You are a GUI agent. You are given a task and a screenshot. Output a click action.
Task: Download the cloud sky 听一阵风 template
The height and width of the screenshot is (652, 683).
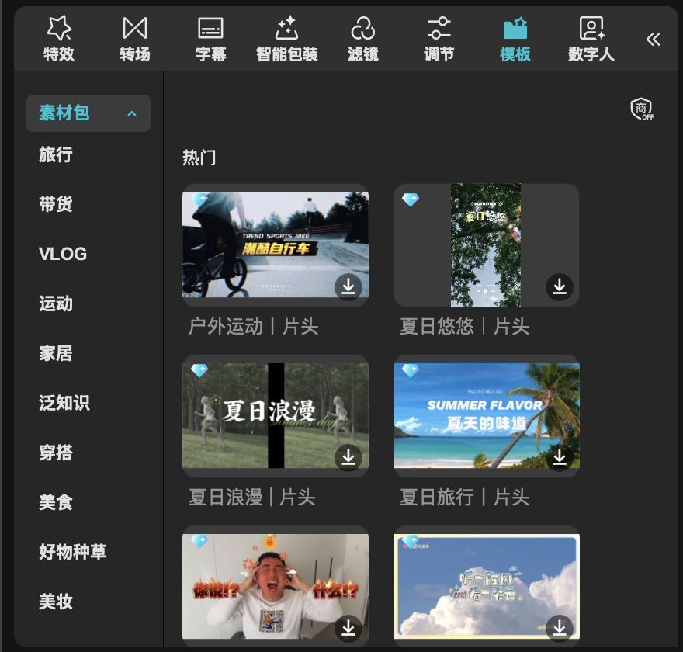[560, 628]
